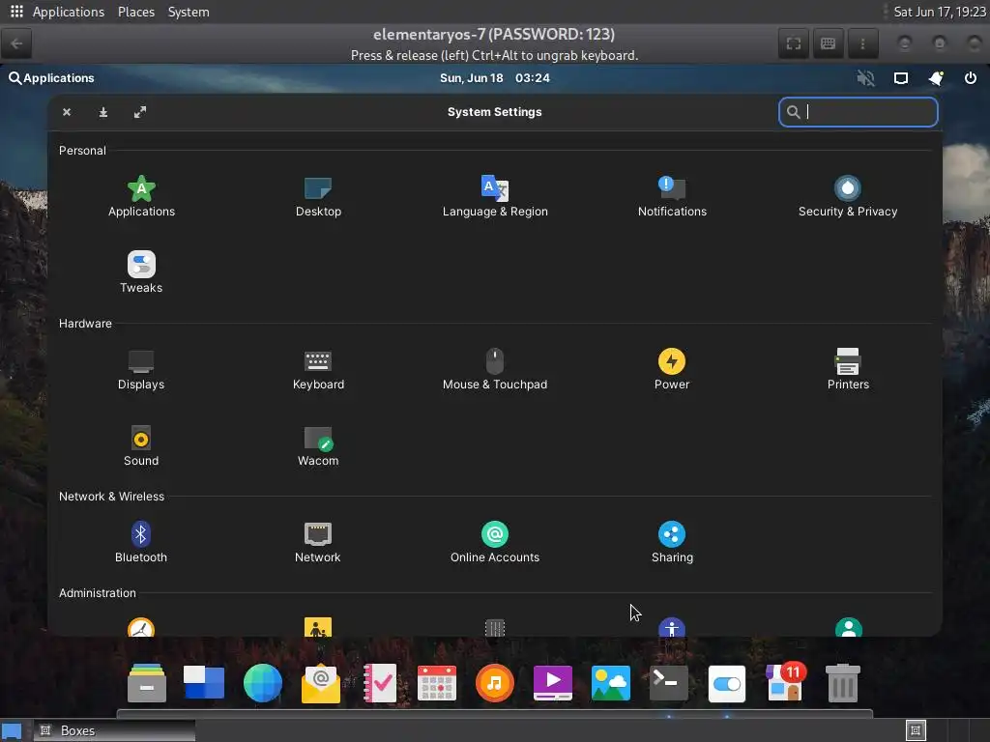This screenshot has height=742, width=990.
Task: Open AppCenter with 11 updates badge
Action: click(785, 682)
